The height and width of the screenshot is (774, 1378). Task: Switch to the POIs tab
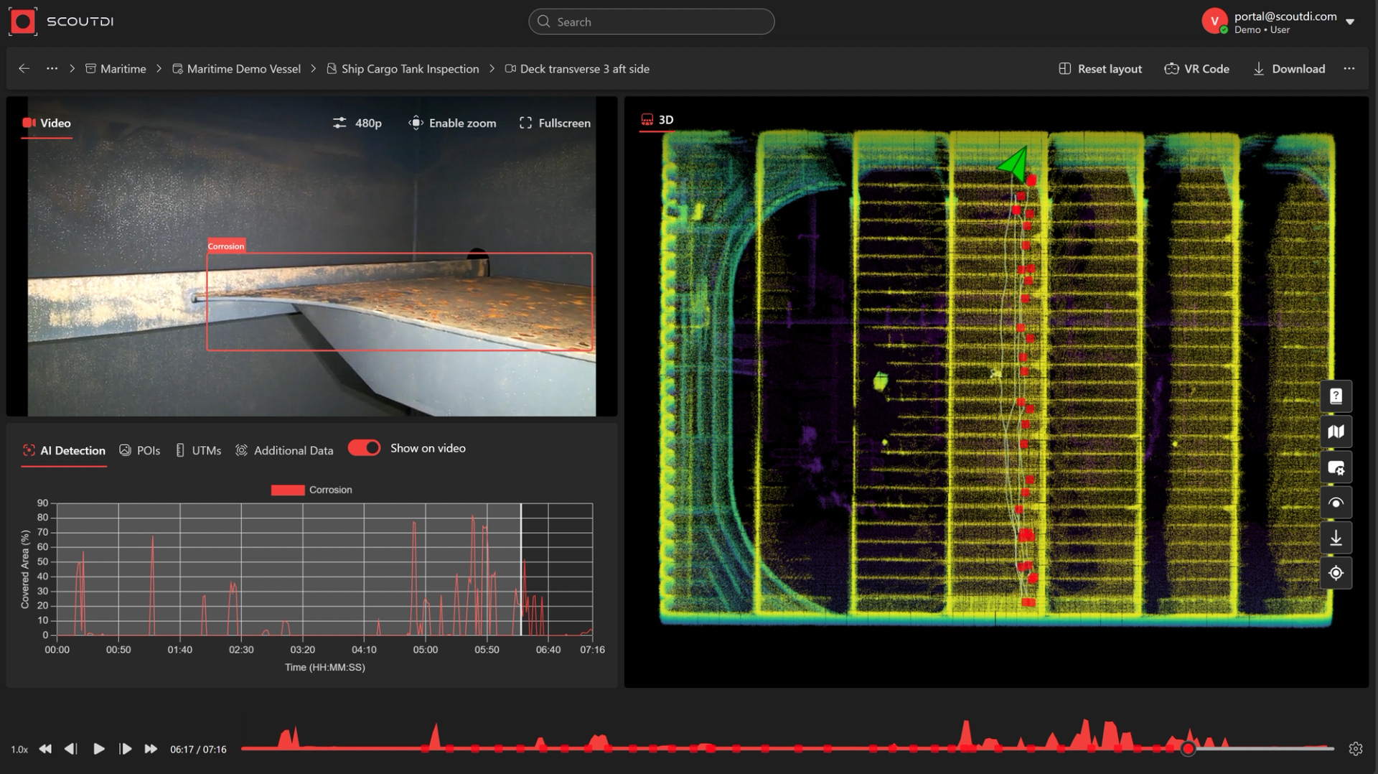tap(140, 450)
